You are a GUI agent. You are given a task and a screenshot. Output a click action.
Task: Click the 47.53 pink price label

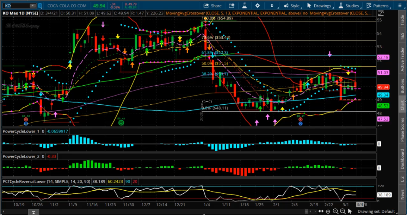383,119
